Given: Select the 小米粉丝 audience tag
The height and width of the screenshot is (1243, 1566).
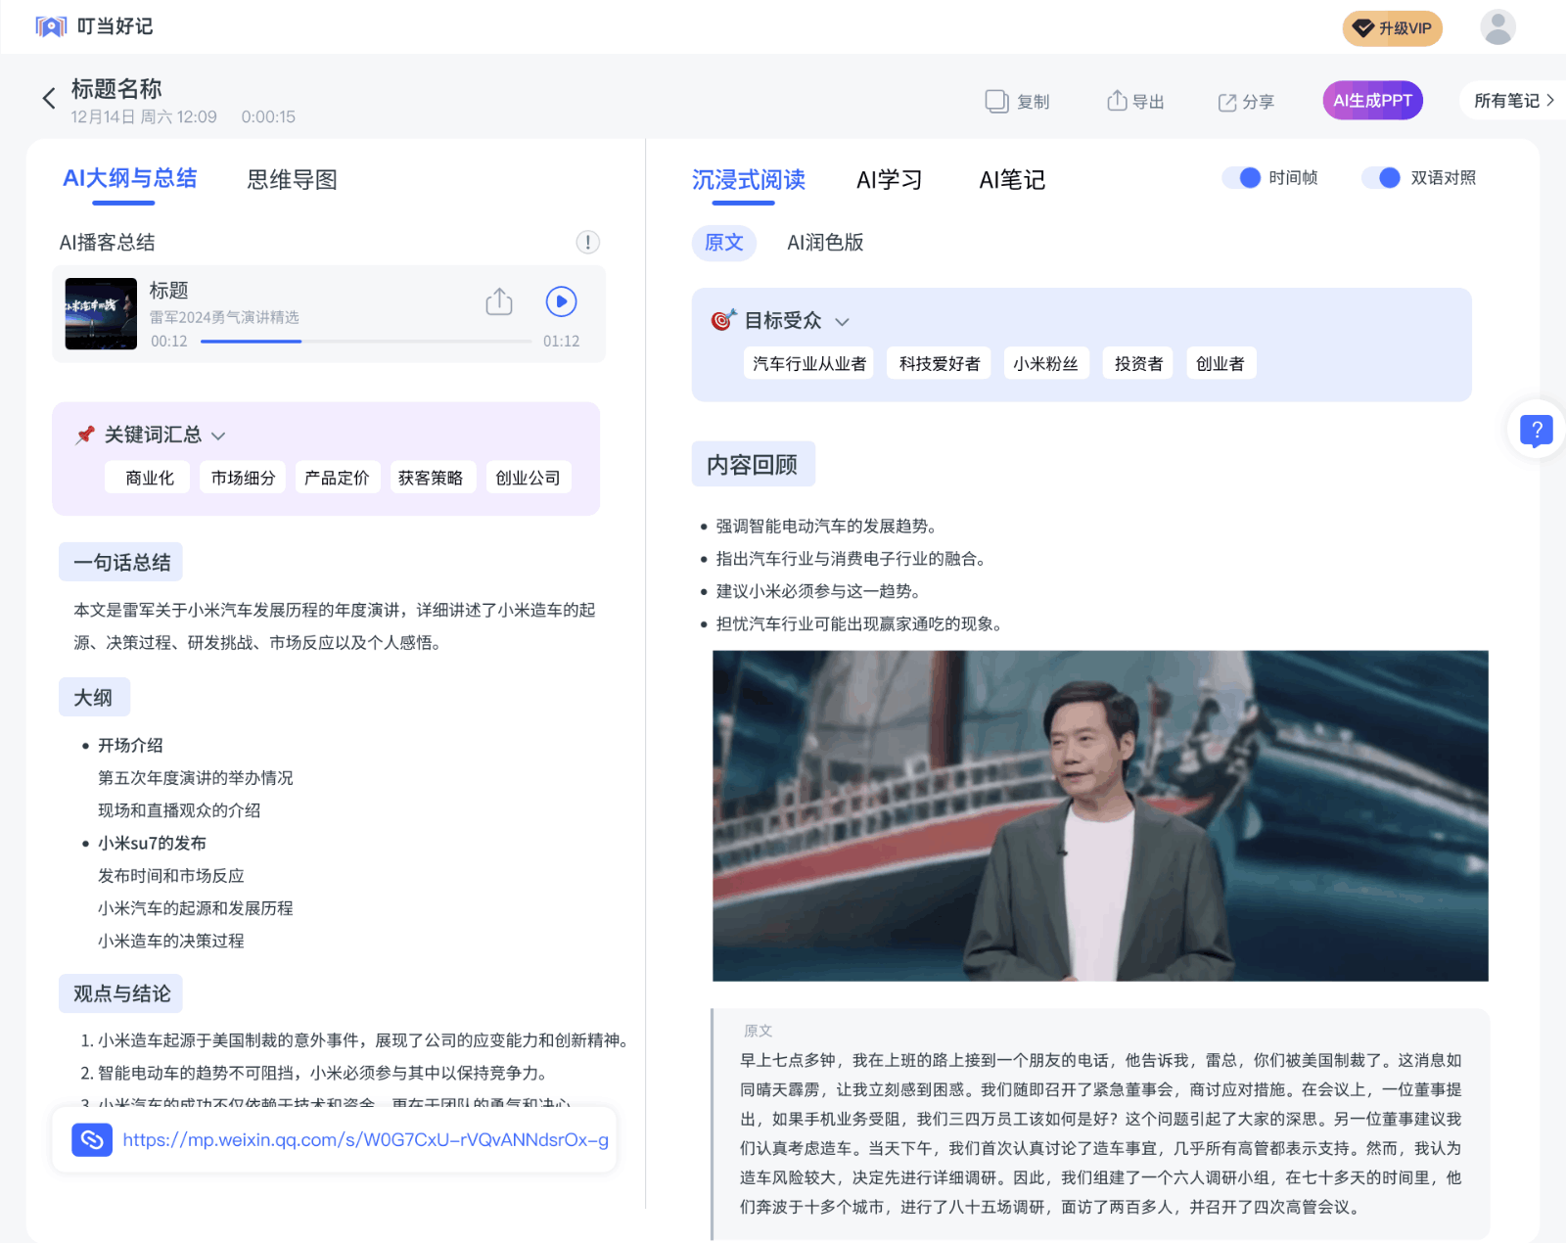Looking at the screenshot, I should [x=1045, y=363].
